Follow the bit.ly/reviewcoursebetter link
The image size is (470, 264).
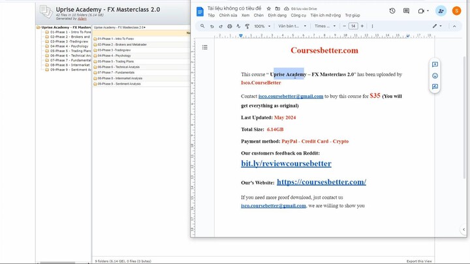tap(286, 164)
